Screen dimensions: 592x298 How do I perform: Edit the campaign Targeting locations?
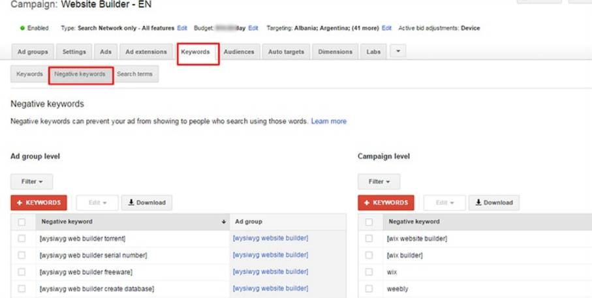click(x=386, y=29)
